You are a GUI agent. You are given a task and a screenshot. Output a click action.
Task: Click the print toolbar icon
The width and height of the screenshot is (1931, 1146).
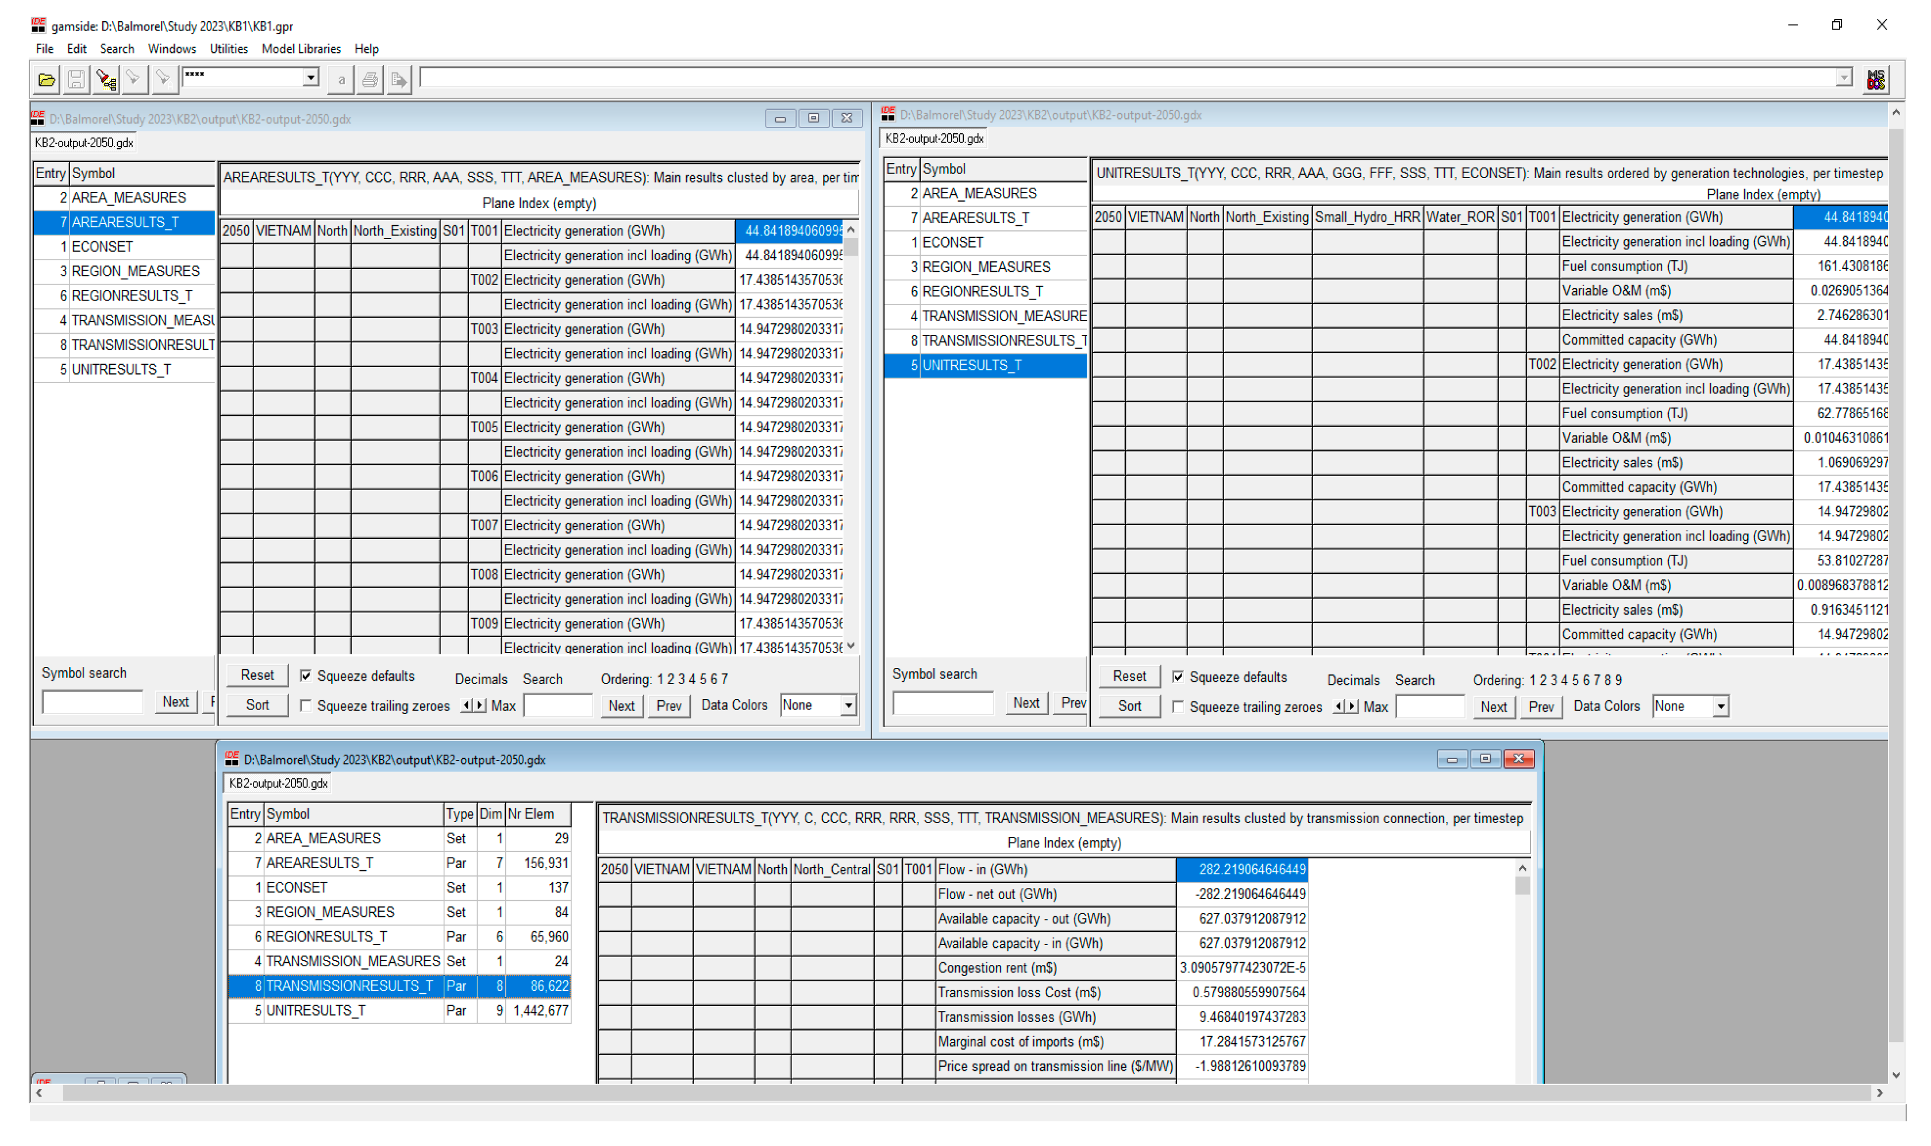pyautogui.click(x=370, y=79)
